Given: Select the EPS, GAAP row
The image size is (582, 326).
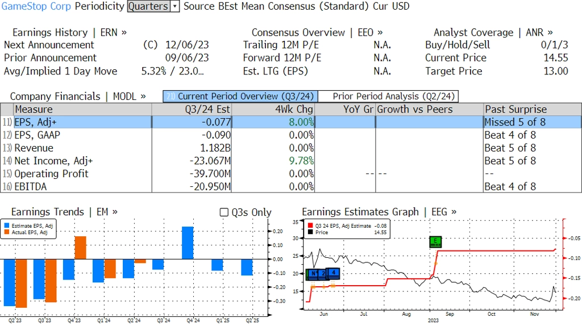Looking at the screenshot, I should coord(291,135).
